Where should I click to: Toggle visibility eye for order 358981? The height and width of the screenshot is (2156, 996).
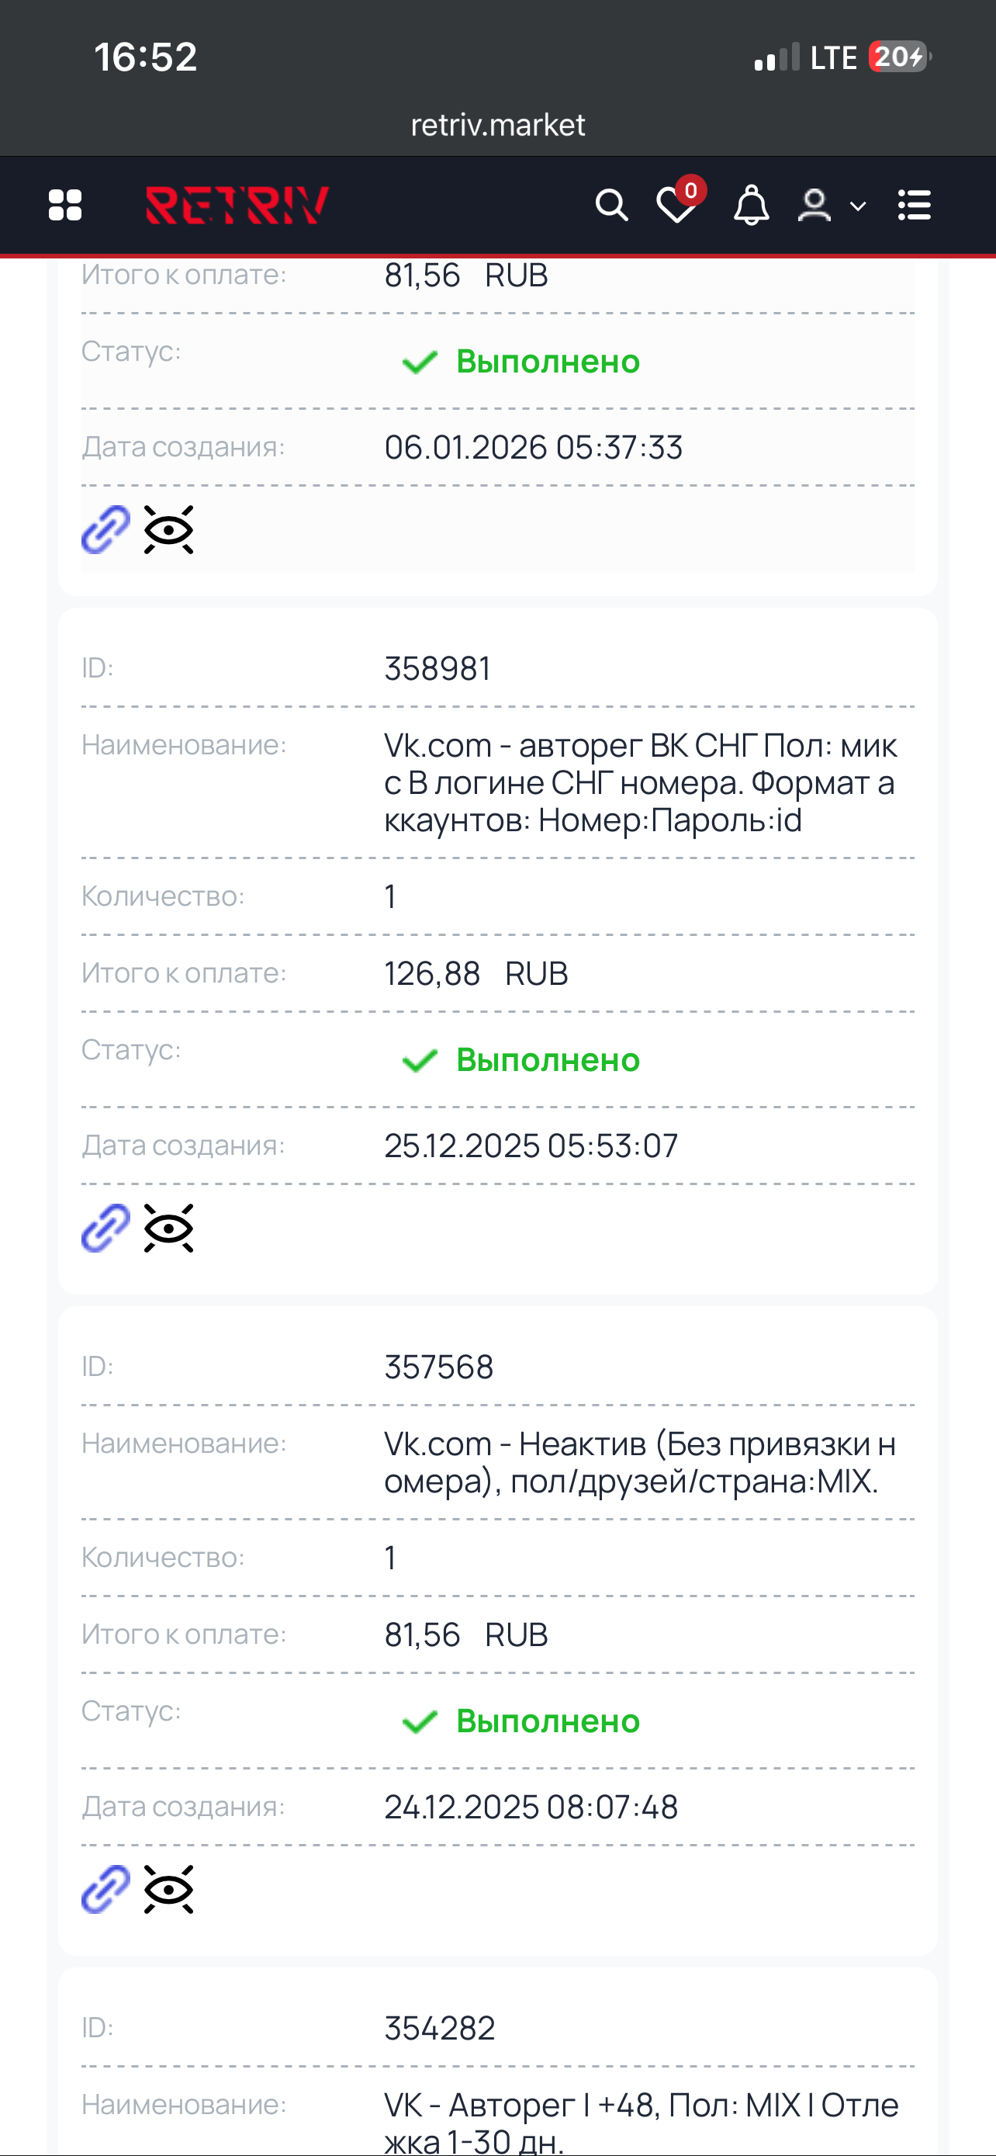point(169,1228)
